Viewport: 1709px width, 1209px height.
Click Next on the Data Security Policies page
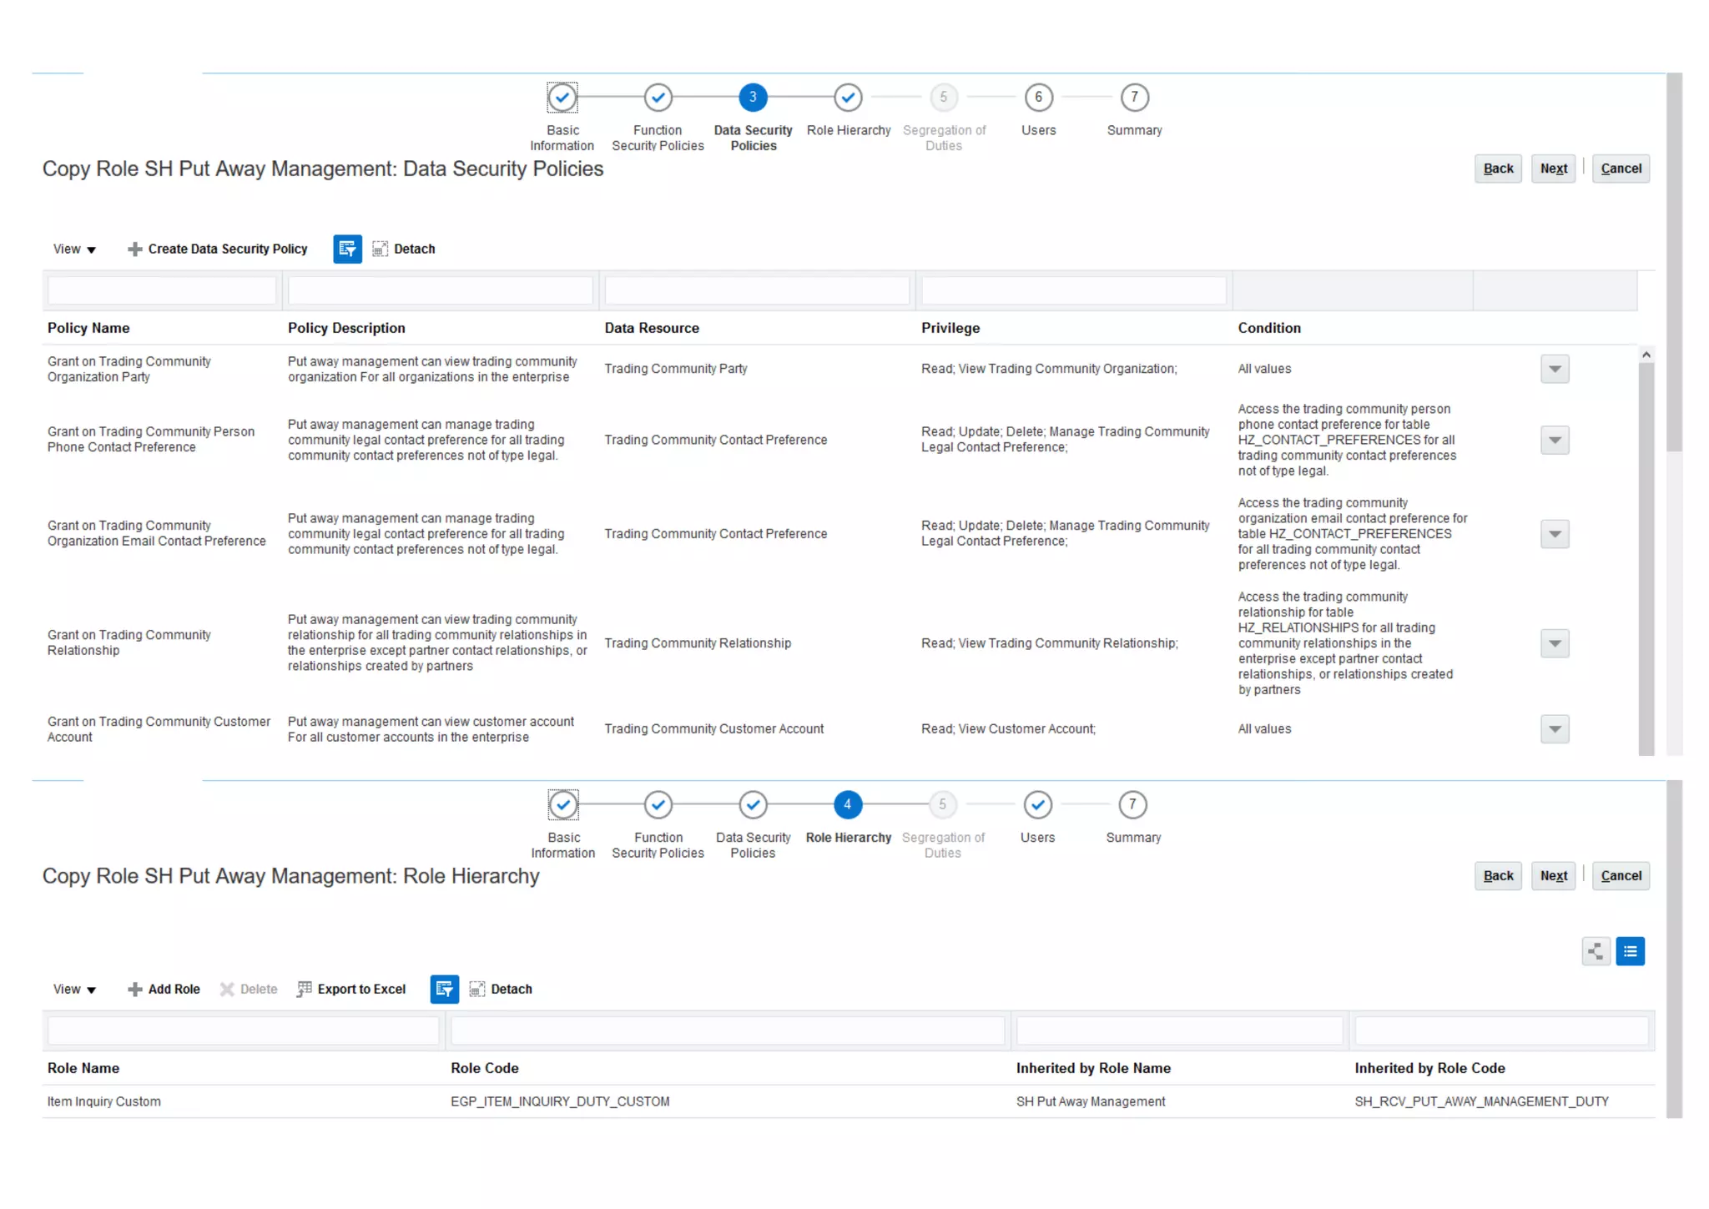pos(1553,169)
